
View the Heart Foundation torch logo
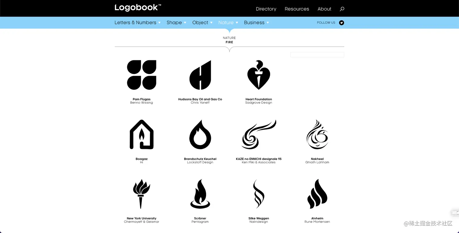click(259, 75)
